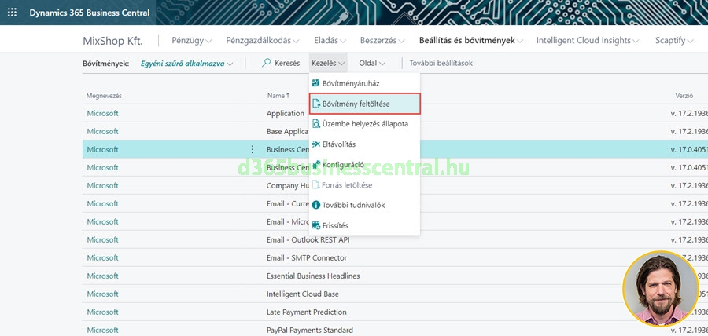Click the Eltávolítás uninstall icon

(316, 144)
